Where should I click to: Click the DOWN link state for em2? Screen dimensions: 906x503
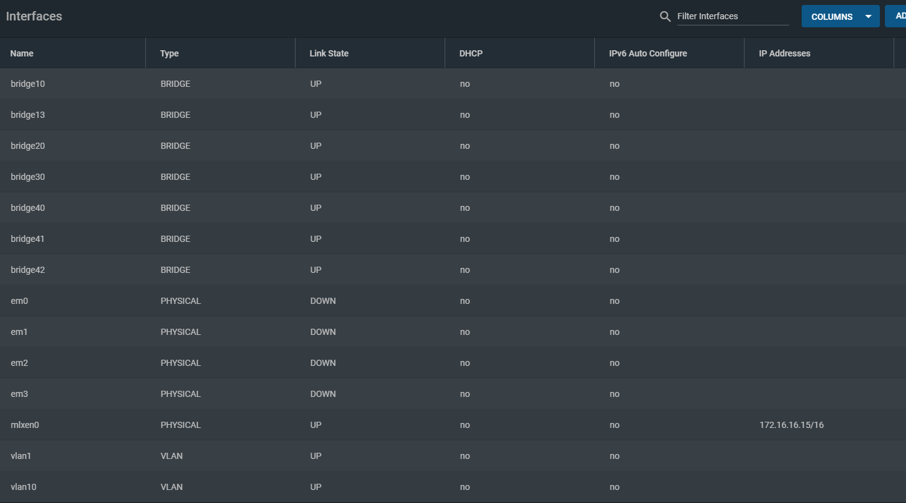(323, 363)
